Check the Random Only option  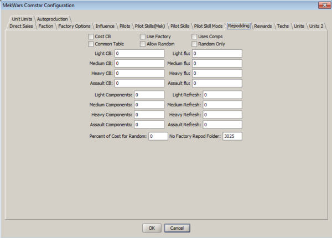pos(194,44)
